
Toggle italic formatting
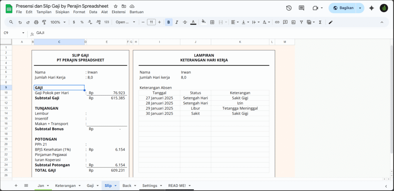[177, 22]
